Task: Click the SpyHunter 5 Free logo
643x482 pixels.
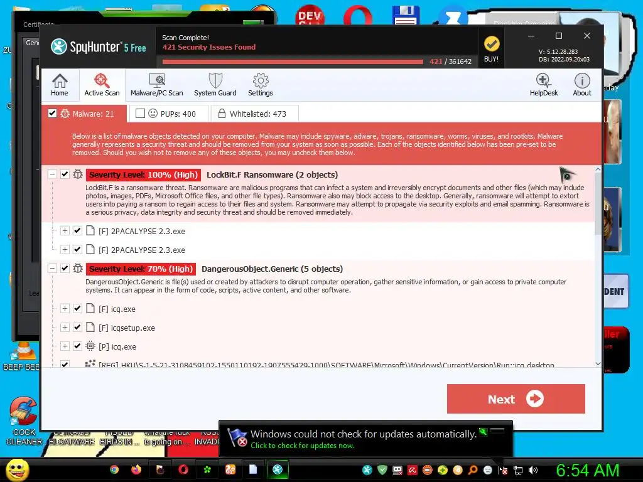Action: pyautogui.click(x=99, y=46)
